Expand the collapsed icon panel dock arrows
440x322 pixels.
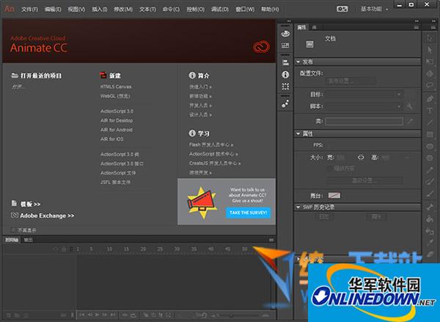(288, 21)
